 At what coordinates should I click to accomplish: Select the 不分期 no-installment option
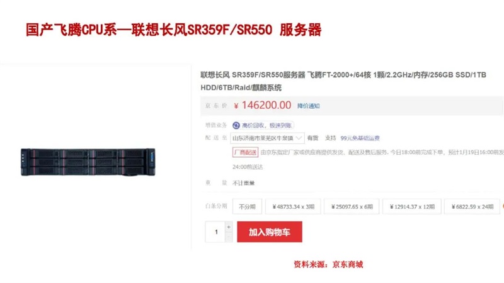(x=247, y=207)
